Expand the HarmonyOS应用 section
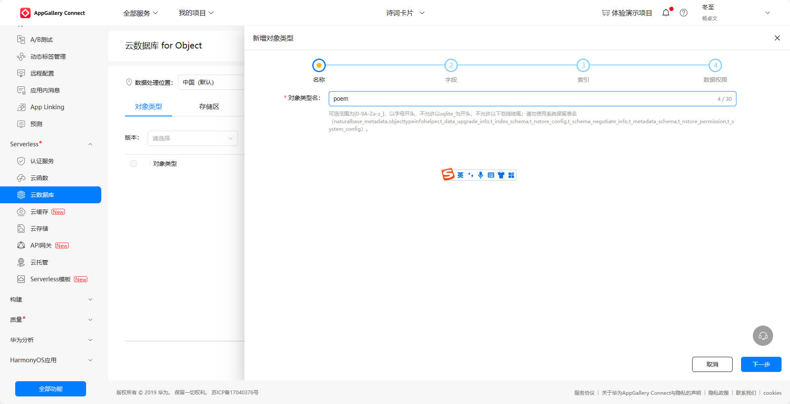Viewport: 790px width, 404px height. point(90,360)
